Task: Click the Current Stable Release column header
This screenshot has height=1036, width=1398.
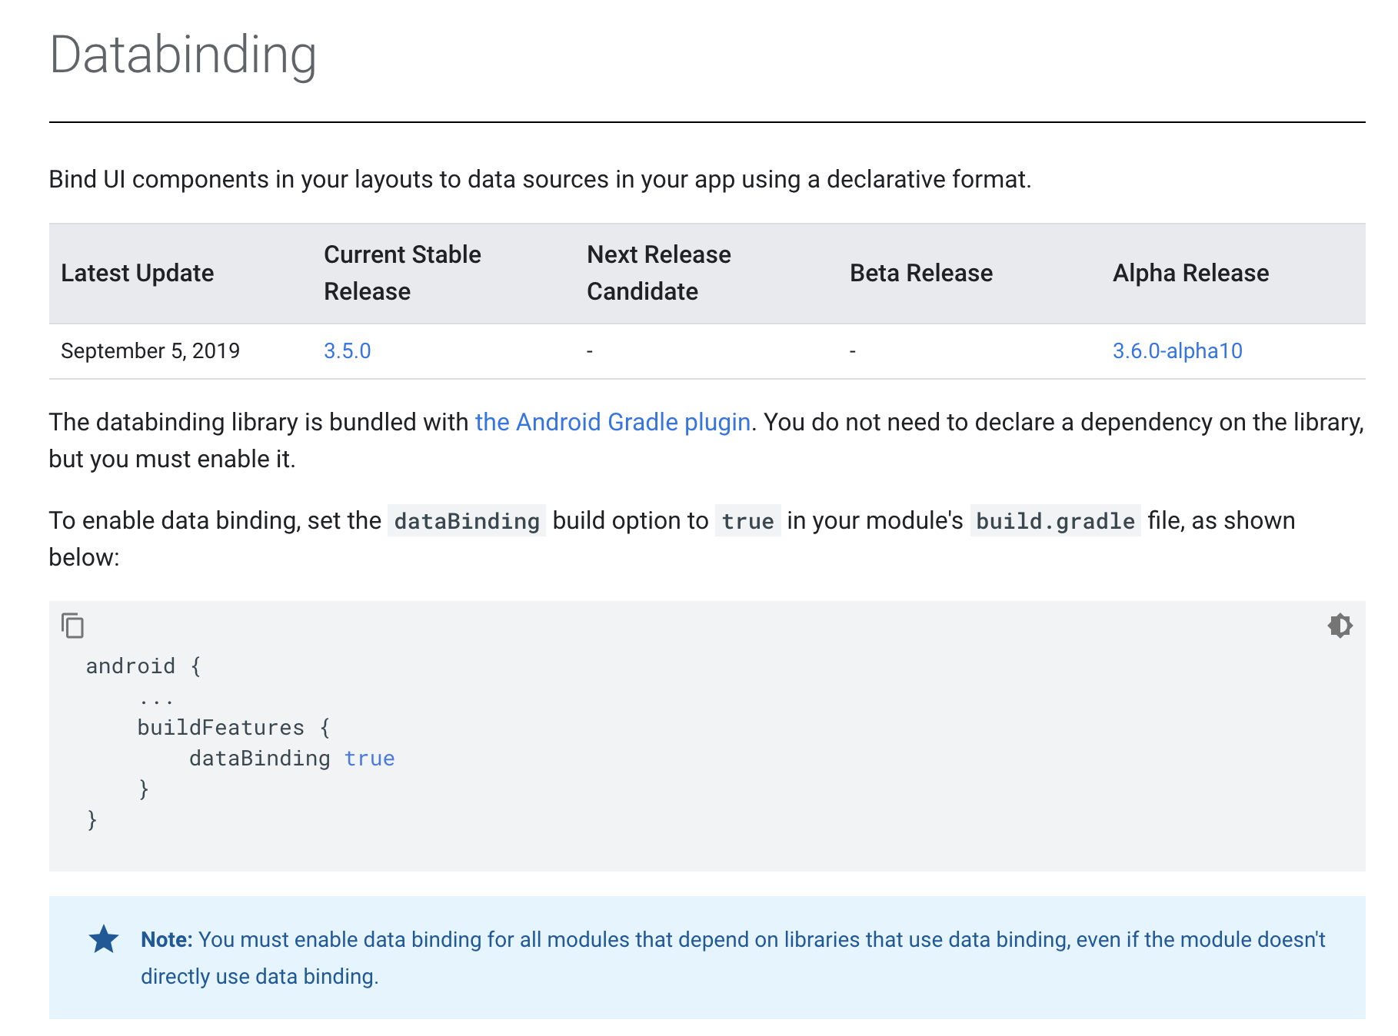Action: pyautogui.click(x=402, y=273)
